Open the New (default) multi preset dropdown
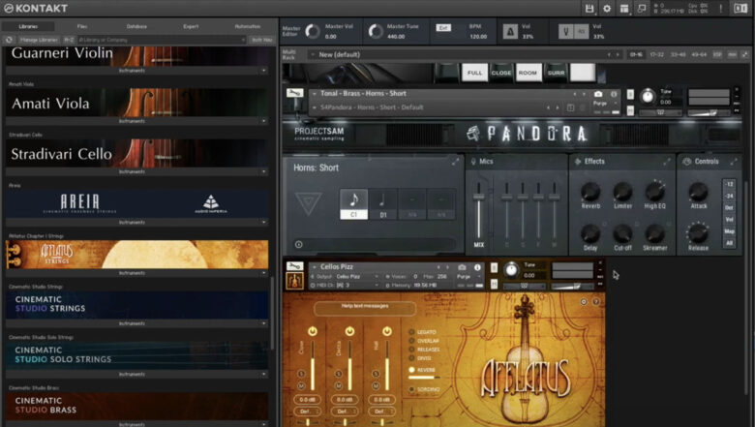The width and height of the screenshot is (755, 427). coord(313,55)
